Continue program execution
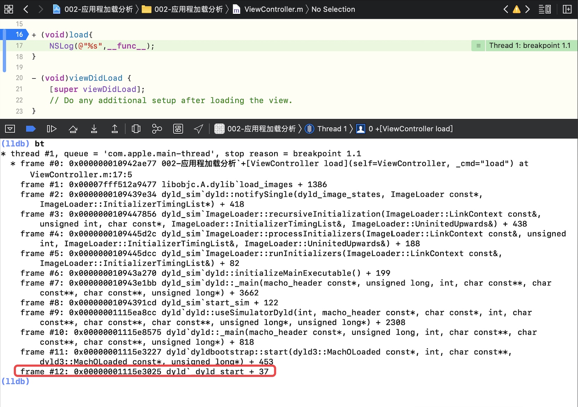 click(52, 129)
